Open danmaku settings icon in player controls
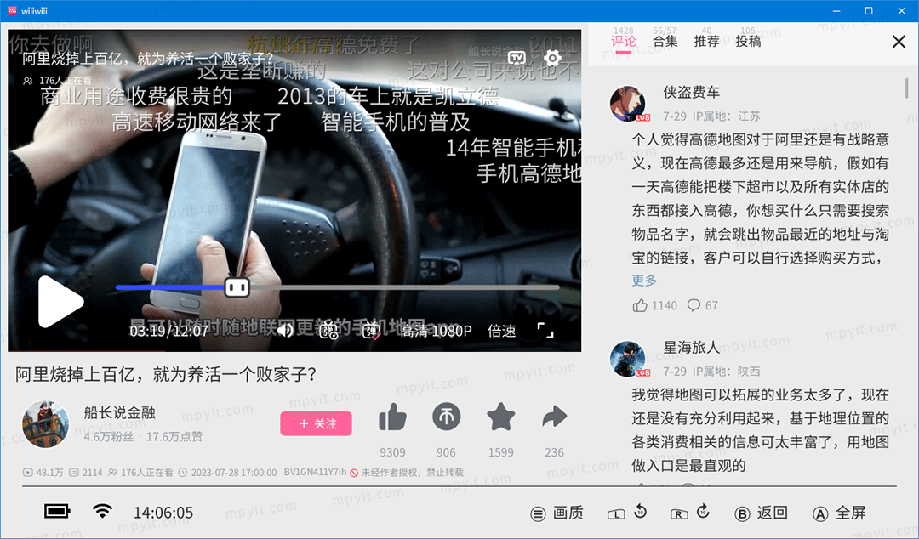919x539 pixels. (x=328, y=331)
